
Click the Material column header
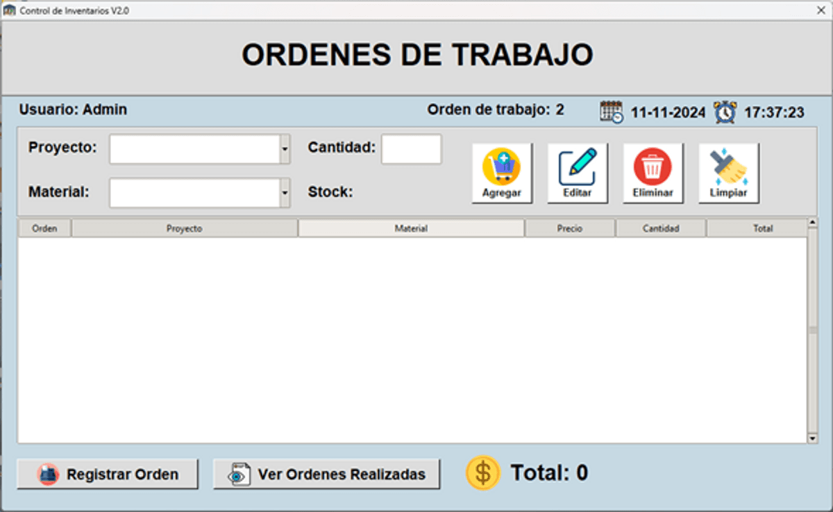pos(411,228)
